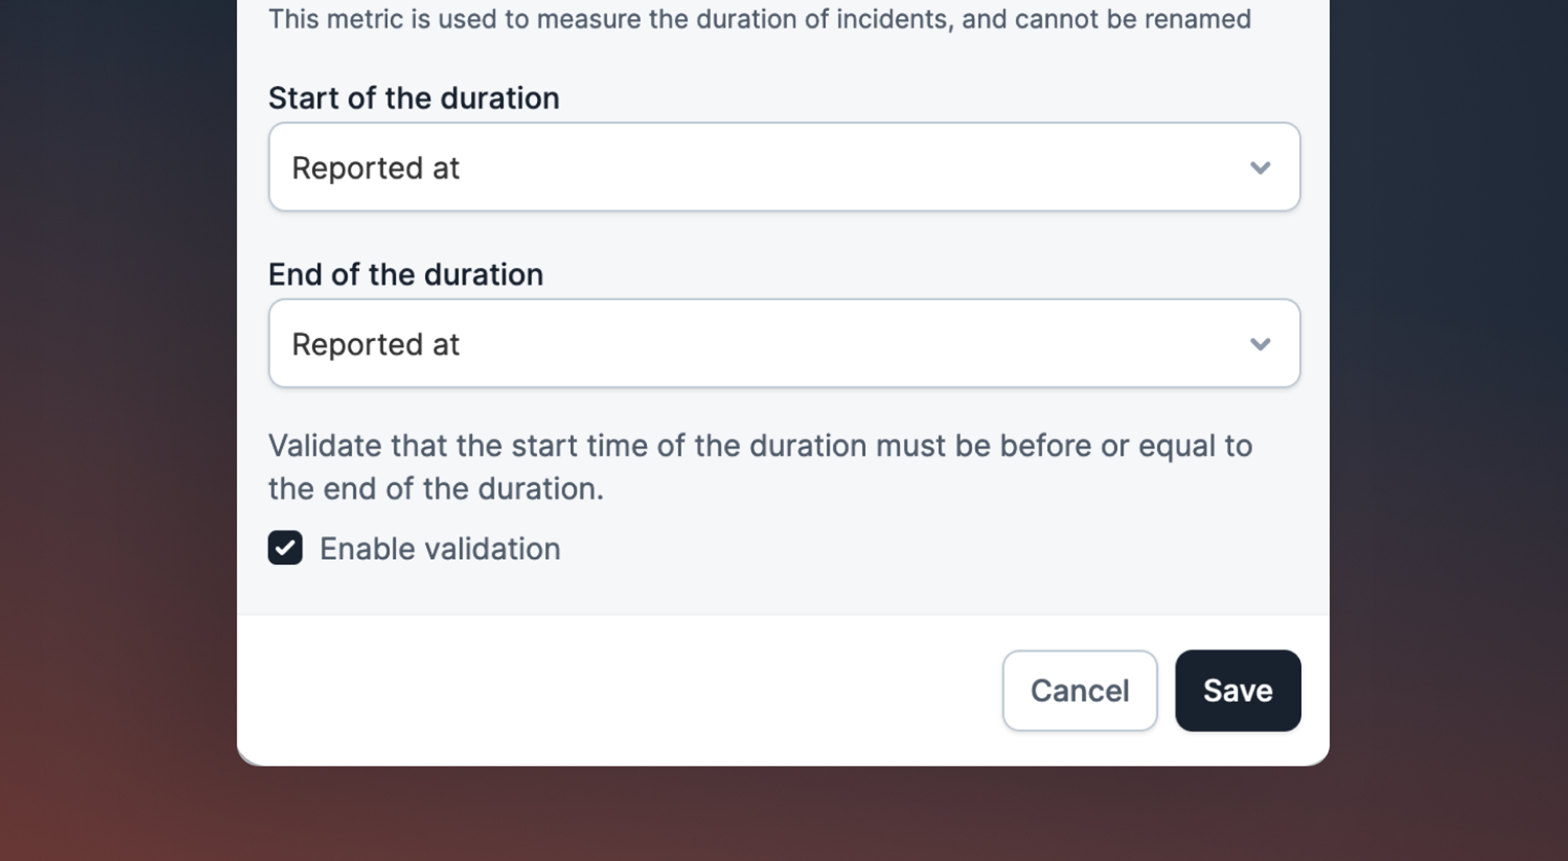Click 'Reported at' value in the end field
Viewport: 1568px width, 861px height.
pos(376,344)
